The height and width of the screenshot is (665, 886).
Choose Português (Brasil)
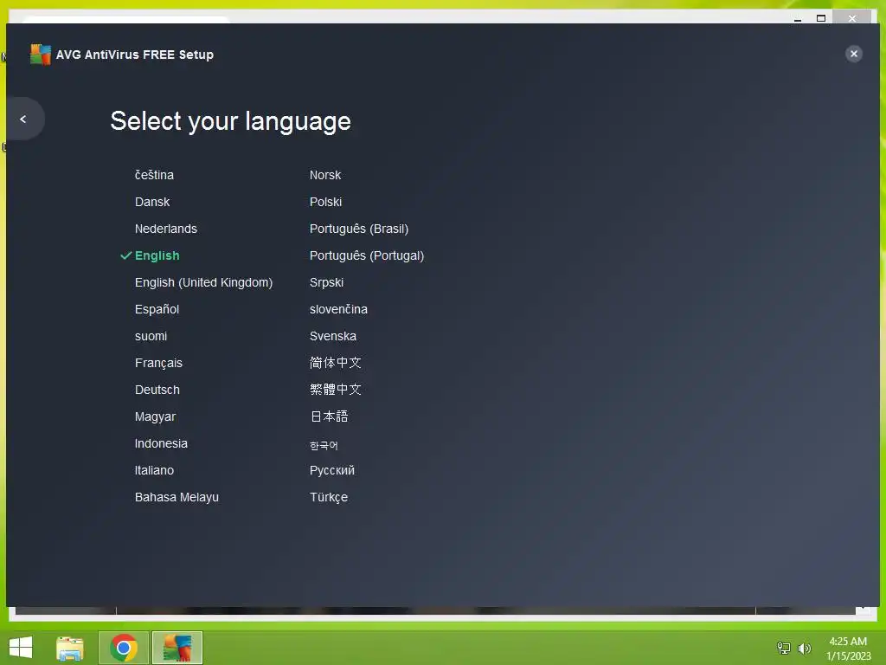[x=359, y=229]
